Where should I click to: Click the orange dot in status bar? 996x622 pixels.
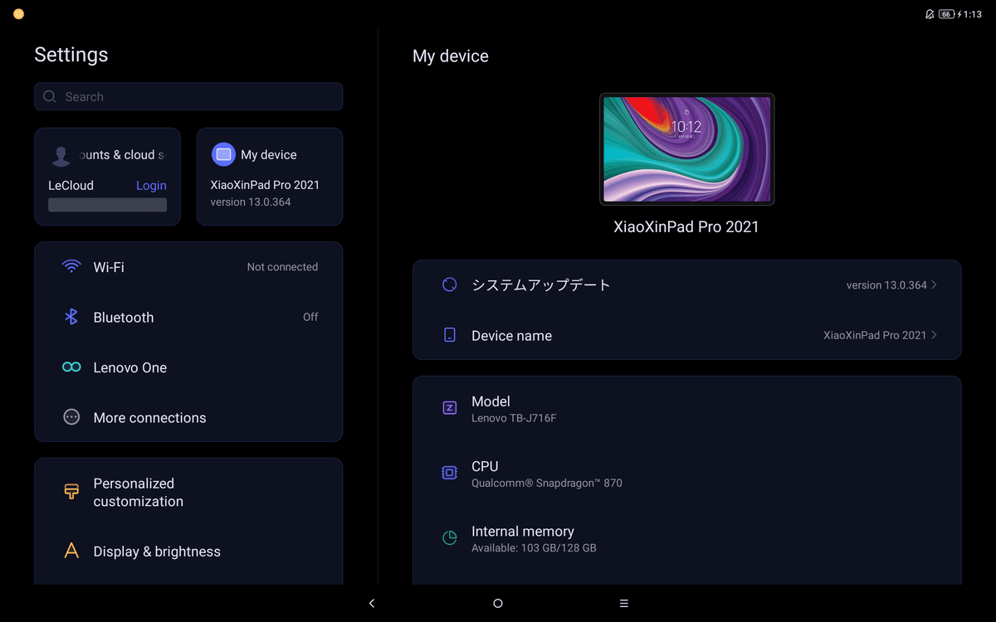tap(18, 14)
